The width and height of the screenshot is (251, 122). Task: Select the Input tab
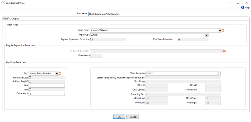[x=5, y=19]
